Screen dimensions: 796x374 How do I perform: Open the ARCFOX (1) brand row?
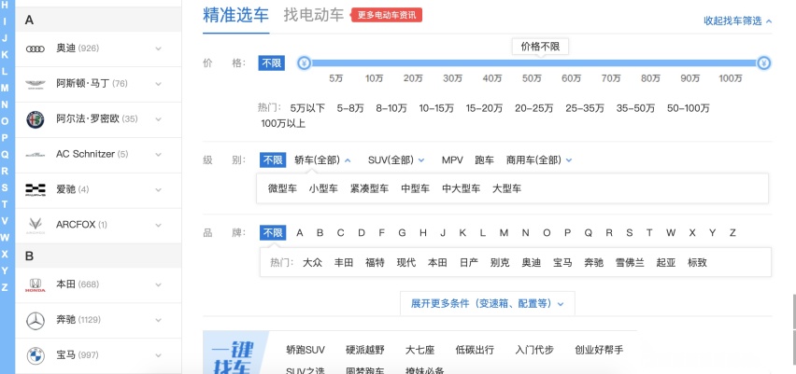[98, 225]
